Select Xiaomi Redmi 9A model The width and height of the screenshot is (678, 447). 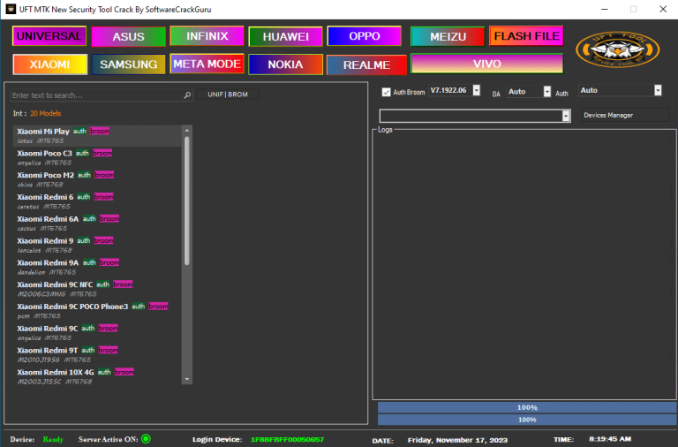(x=98, y=267)
